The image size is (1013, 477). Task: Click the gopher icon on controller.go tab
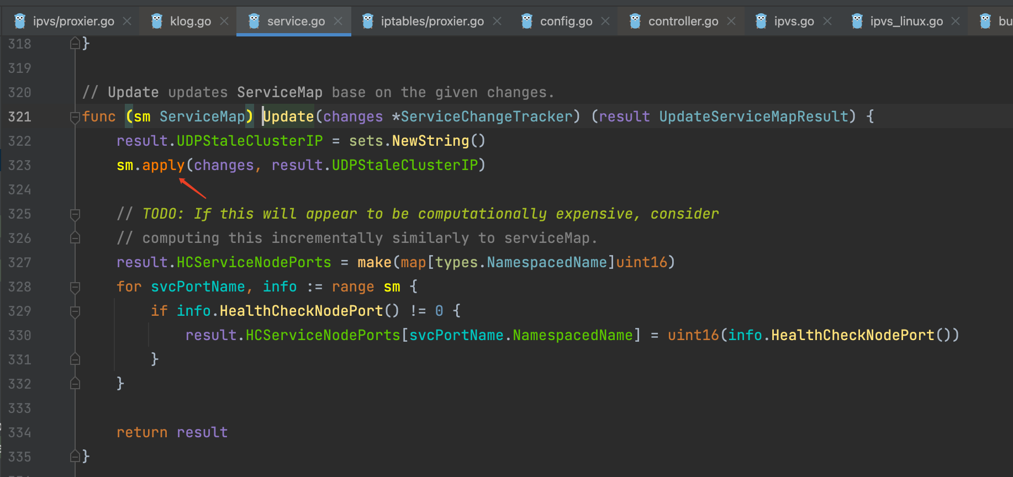(635, 21)
